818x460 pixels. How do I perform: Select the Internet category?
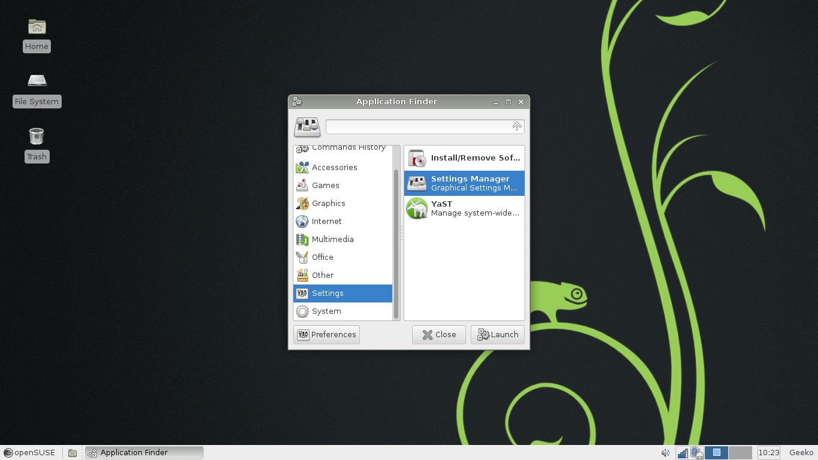327,221
